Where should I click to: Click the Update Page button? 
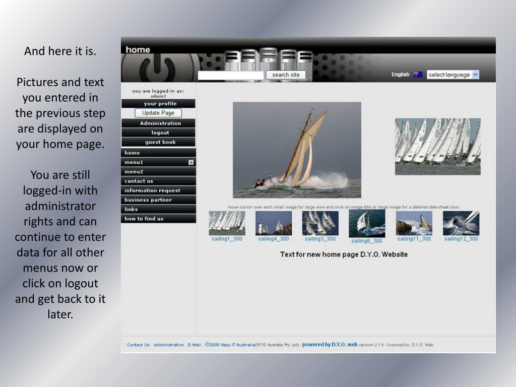[x=158, y=113]
